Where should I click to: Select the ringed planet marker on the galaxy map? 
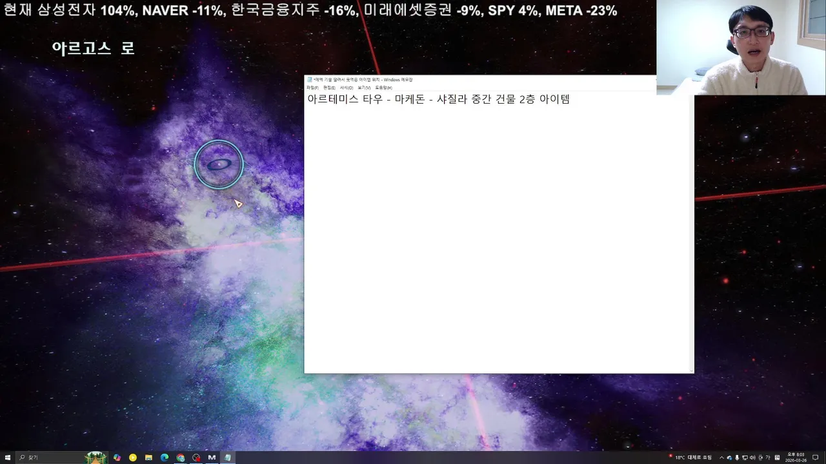click(219, 164)
